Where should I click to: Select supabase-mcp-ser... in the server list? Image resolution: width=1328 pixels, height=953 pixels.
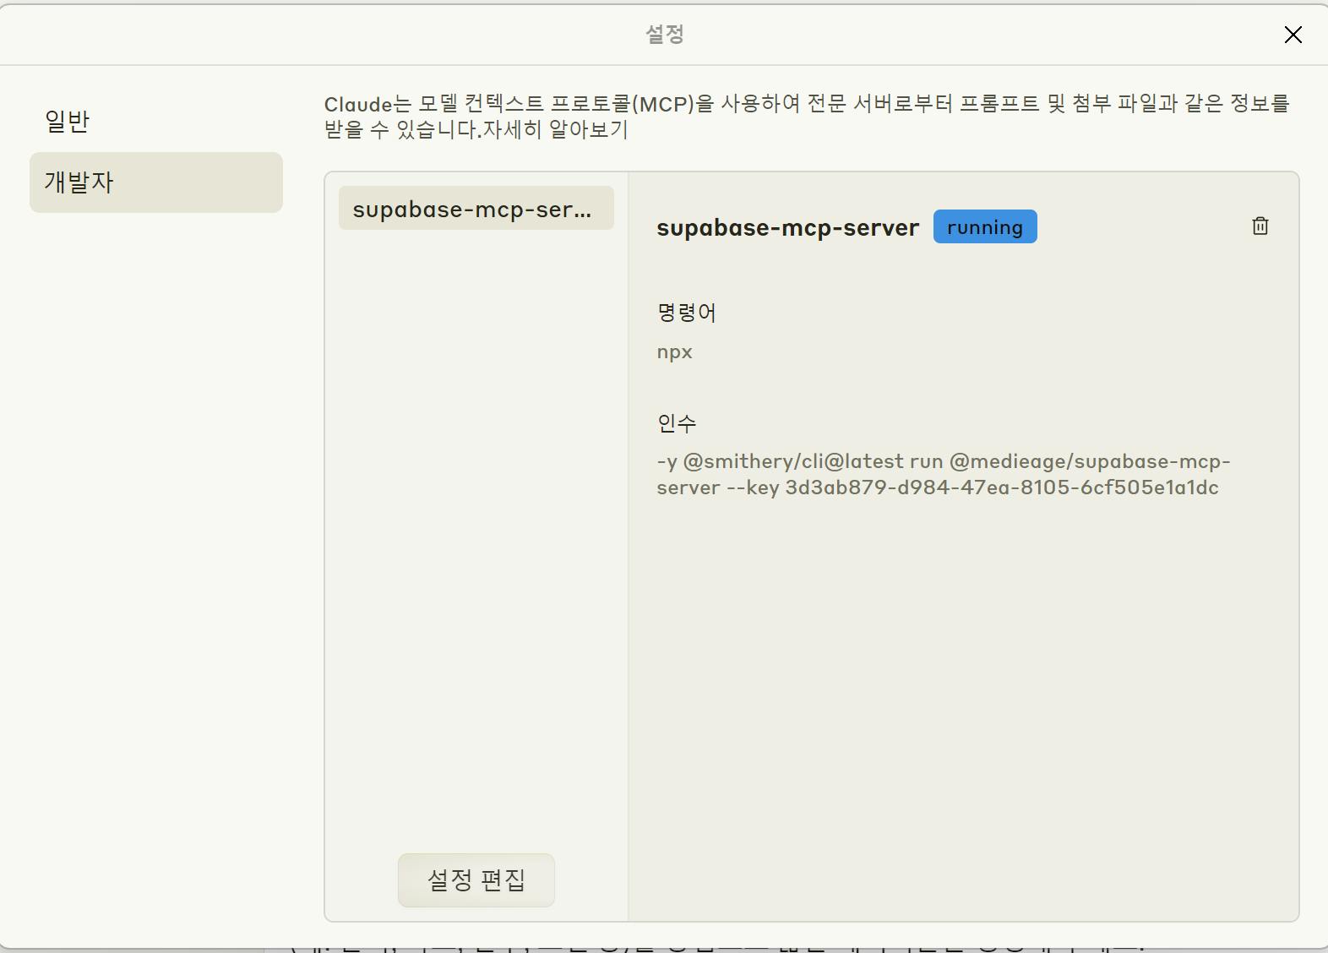[x=476, y=209]
